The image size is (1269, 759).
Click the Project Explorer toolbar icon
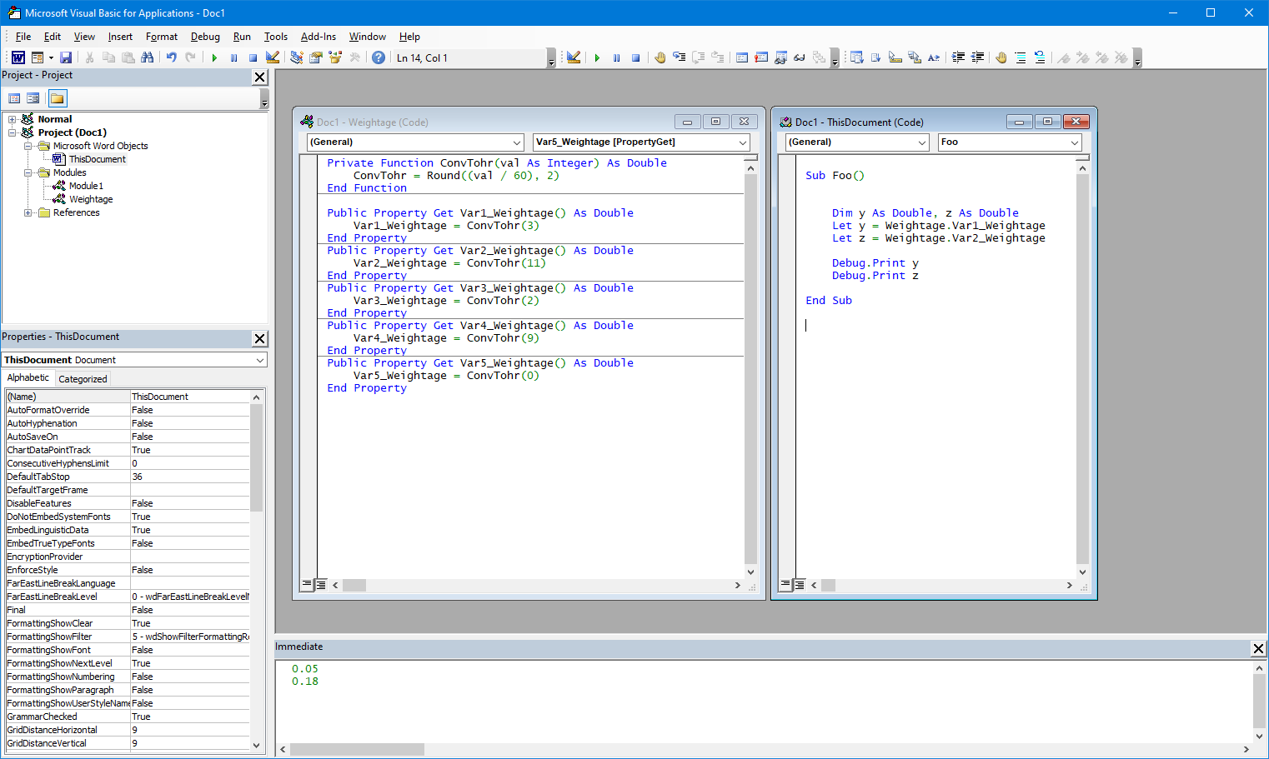tap(296, 57)
